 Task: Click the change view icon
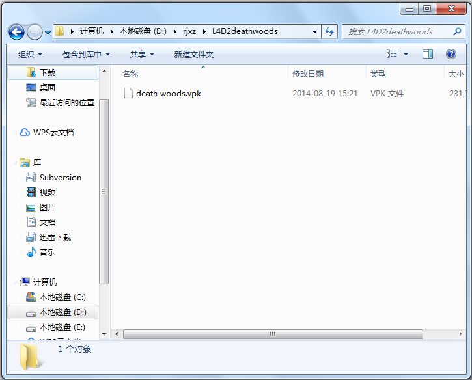point(392,54)
